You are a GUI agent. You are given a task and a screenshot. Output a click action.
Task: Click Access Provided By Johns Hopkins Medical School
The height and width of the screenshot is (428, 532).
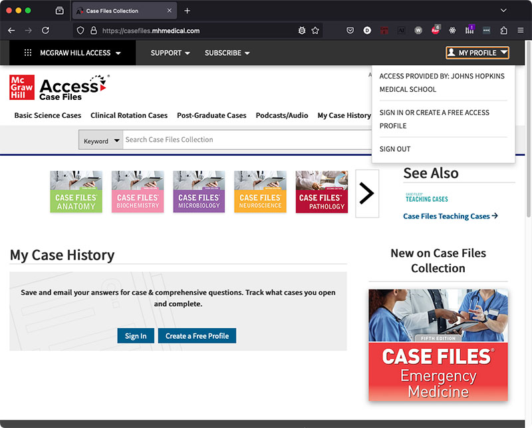pos(442,83)
